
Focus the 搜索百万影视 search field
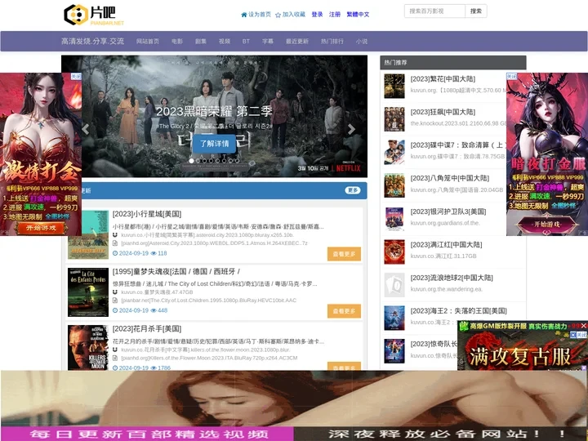434,11
